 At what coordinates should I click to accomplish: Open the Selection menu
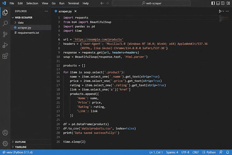click(32, 3)
